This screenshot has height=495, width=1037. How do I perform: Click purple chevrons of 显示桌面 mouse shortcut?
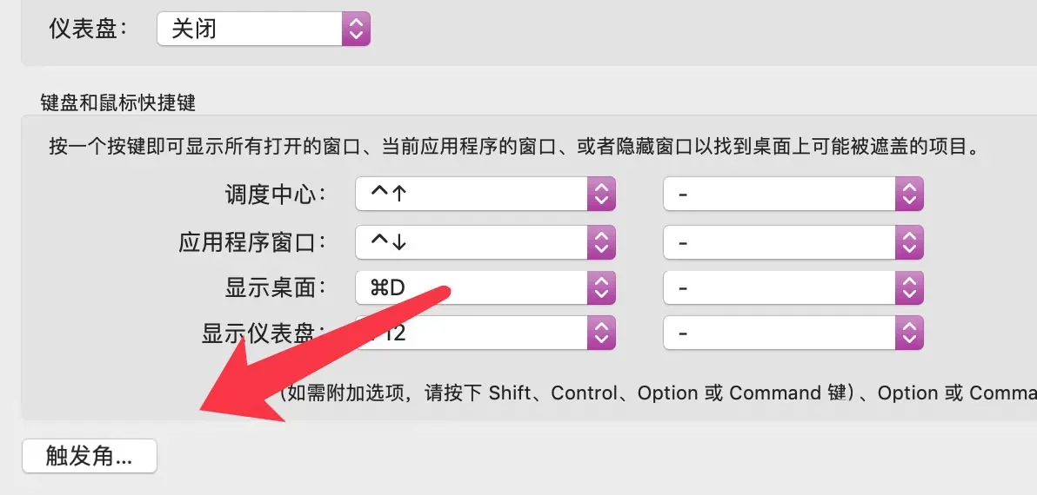[x=909, y=287]
